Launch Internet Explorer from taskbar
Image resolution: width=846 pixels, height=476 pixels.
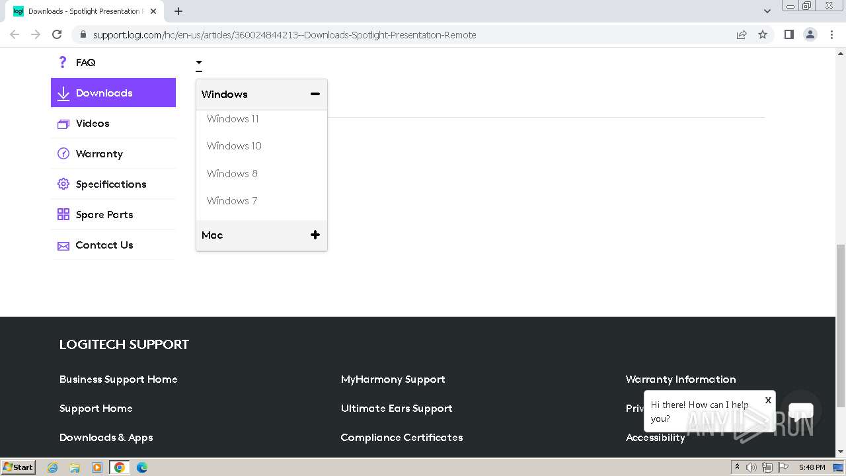tap(53, 467)
